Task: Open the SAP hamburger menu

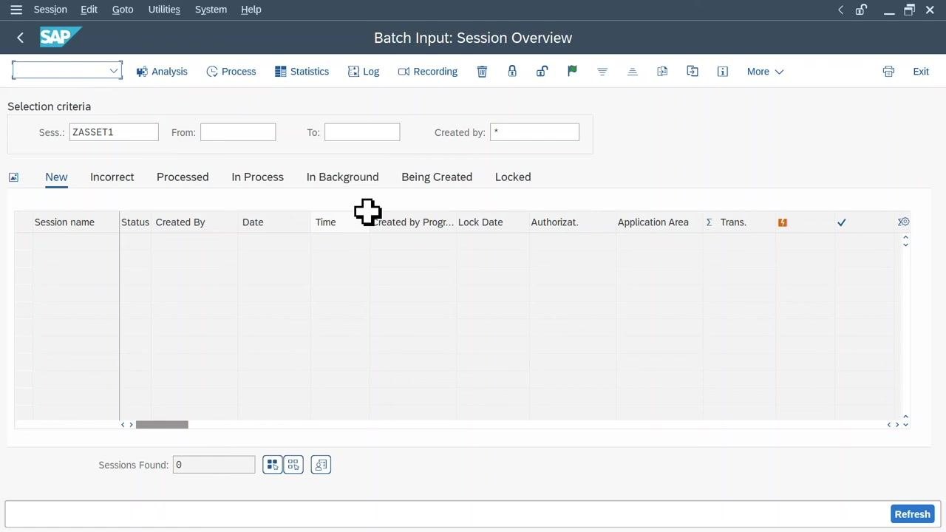Action: point(16,10)
